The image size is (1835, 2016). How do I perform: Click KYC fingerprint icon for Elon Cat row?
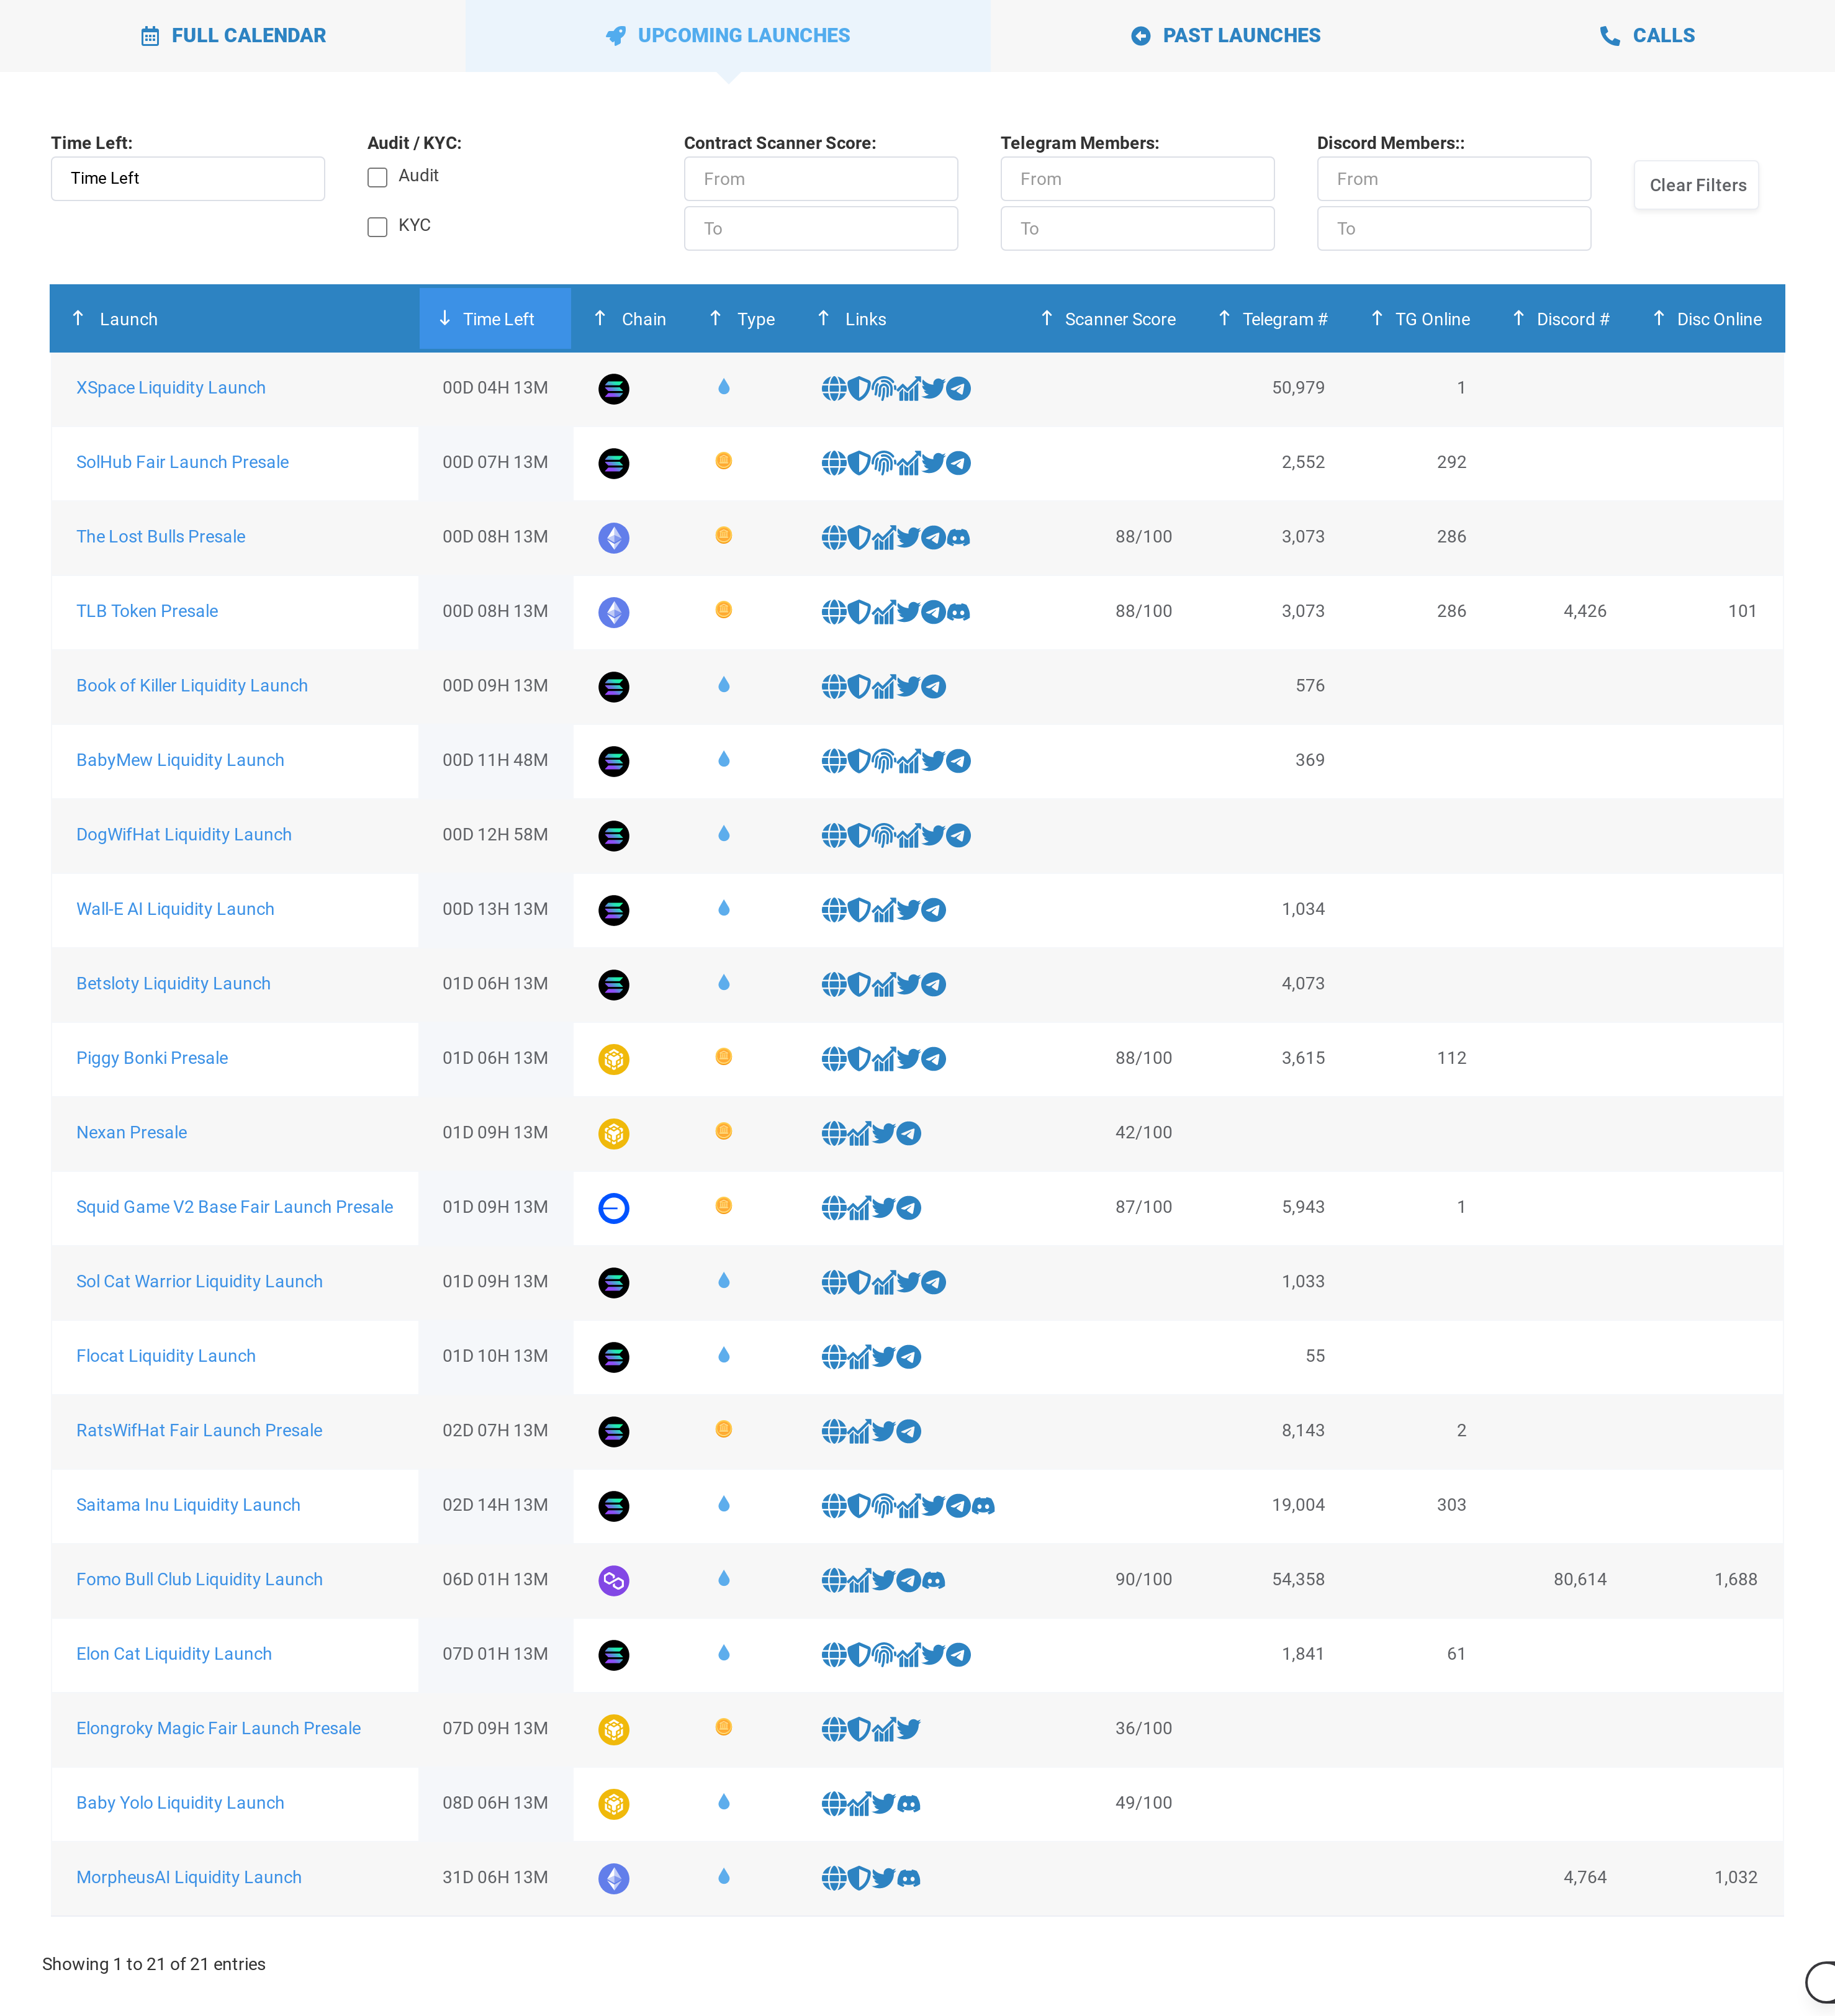[883, 1655]
